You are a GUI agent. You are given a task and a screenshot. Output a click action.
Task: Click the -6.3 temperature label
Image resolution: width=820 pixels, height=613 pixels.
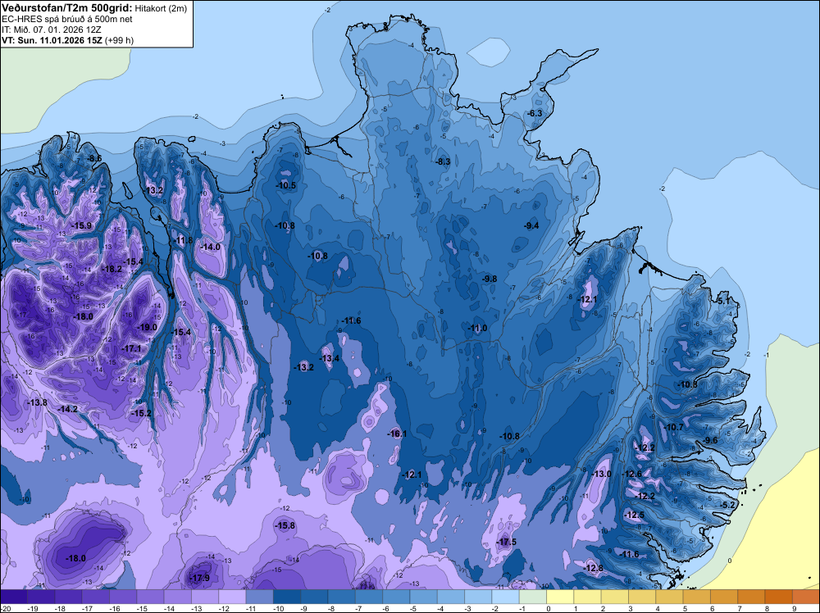[535, 113]
